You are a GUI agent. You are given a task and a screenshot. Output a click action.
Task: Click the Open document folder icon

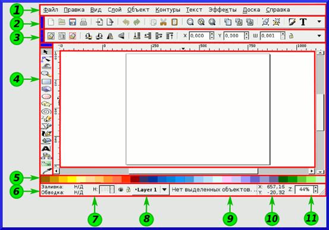[x=62, y=22]
